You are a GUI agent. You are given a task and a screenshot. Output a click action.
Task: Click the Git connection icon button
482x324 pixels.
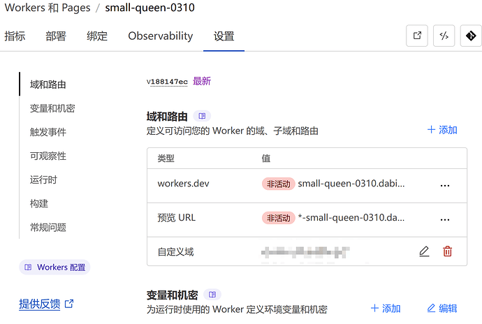[470, 36]
